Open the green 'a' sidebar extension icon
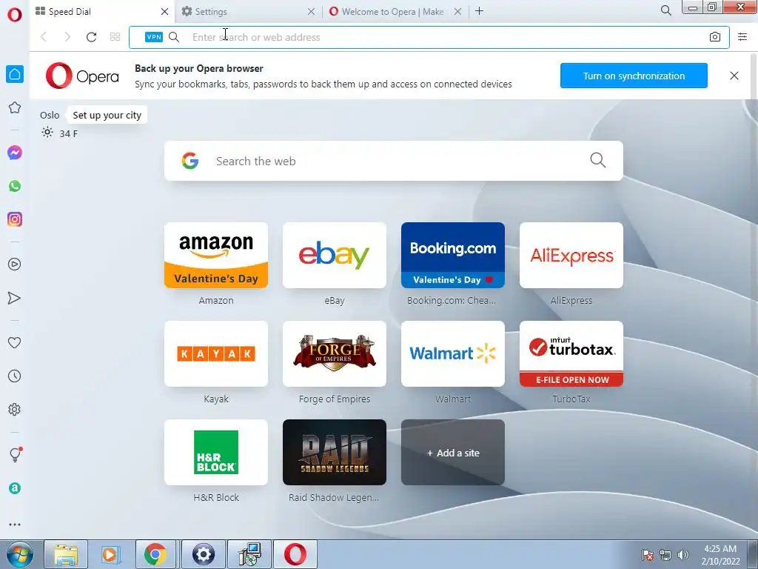The image size is (758, 569). 15,488
